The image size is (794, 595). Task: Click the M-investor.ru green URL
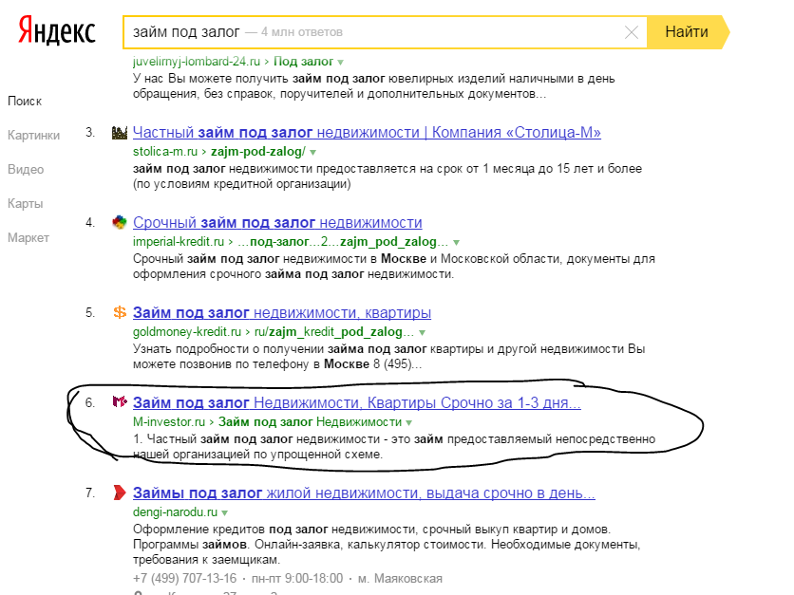click(169, 421)
